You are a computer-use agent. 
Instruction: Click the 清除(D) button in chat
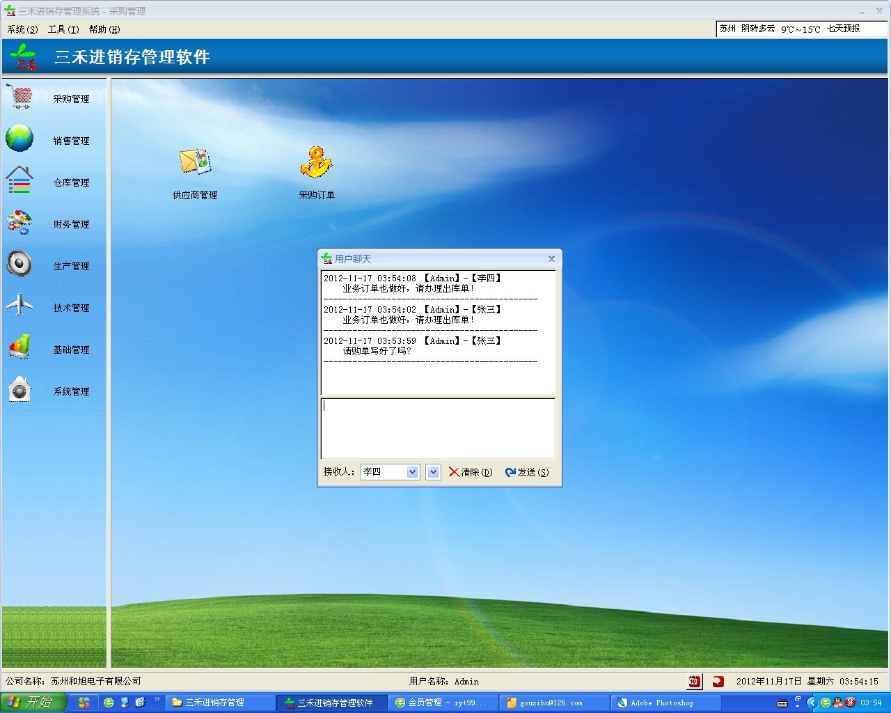pos(471,472)
